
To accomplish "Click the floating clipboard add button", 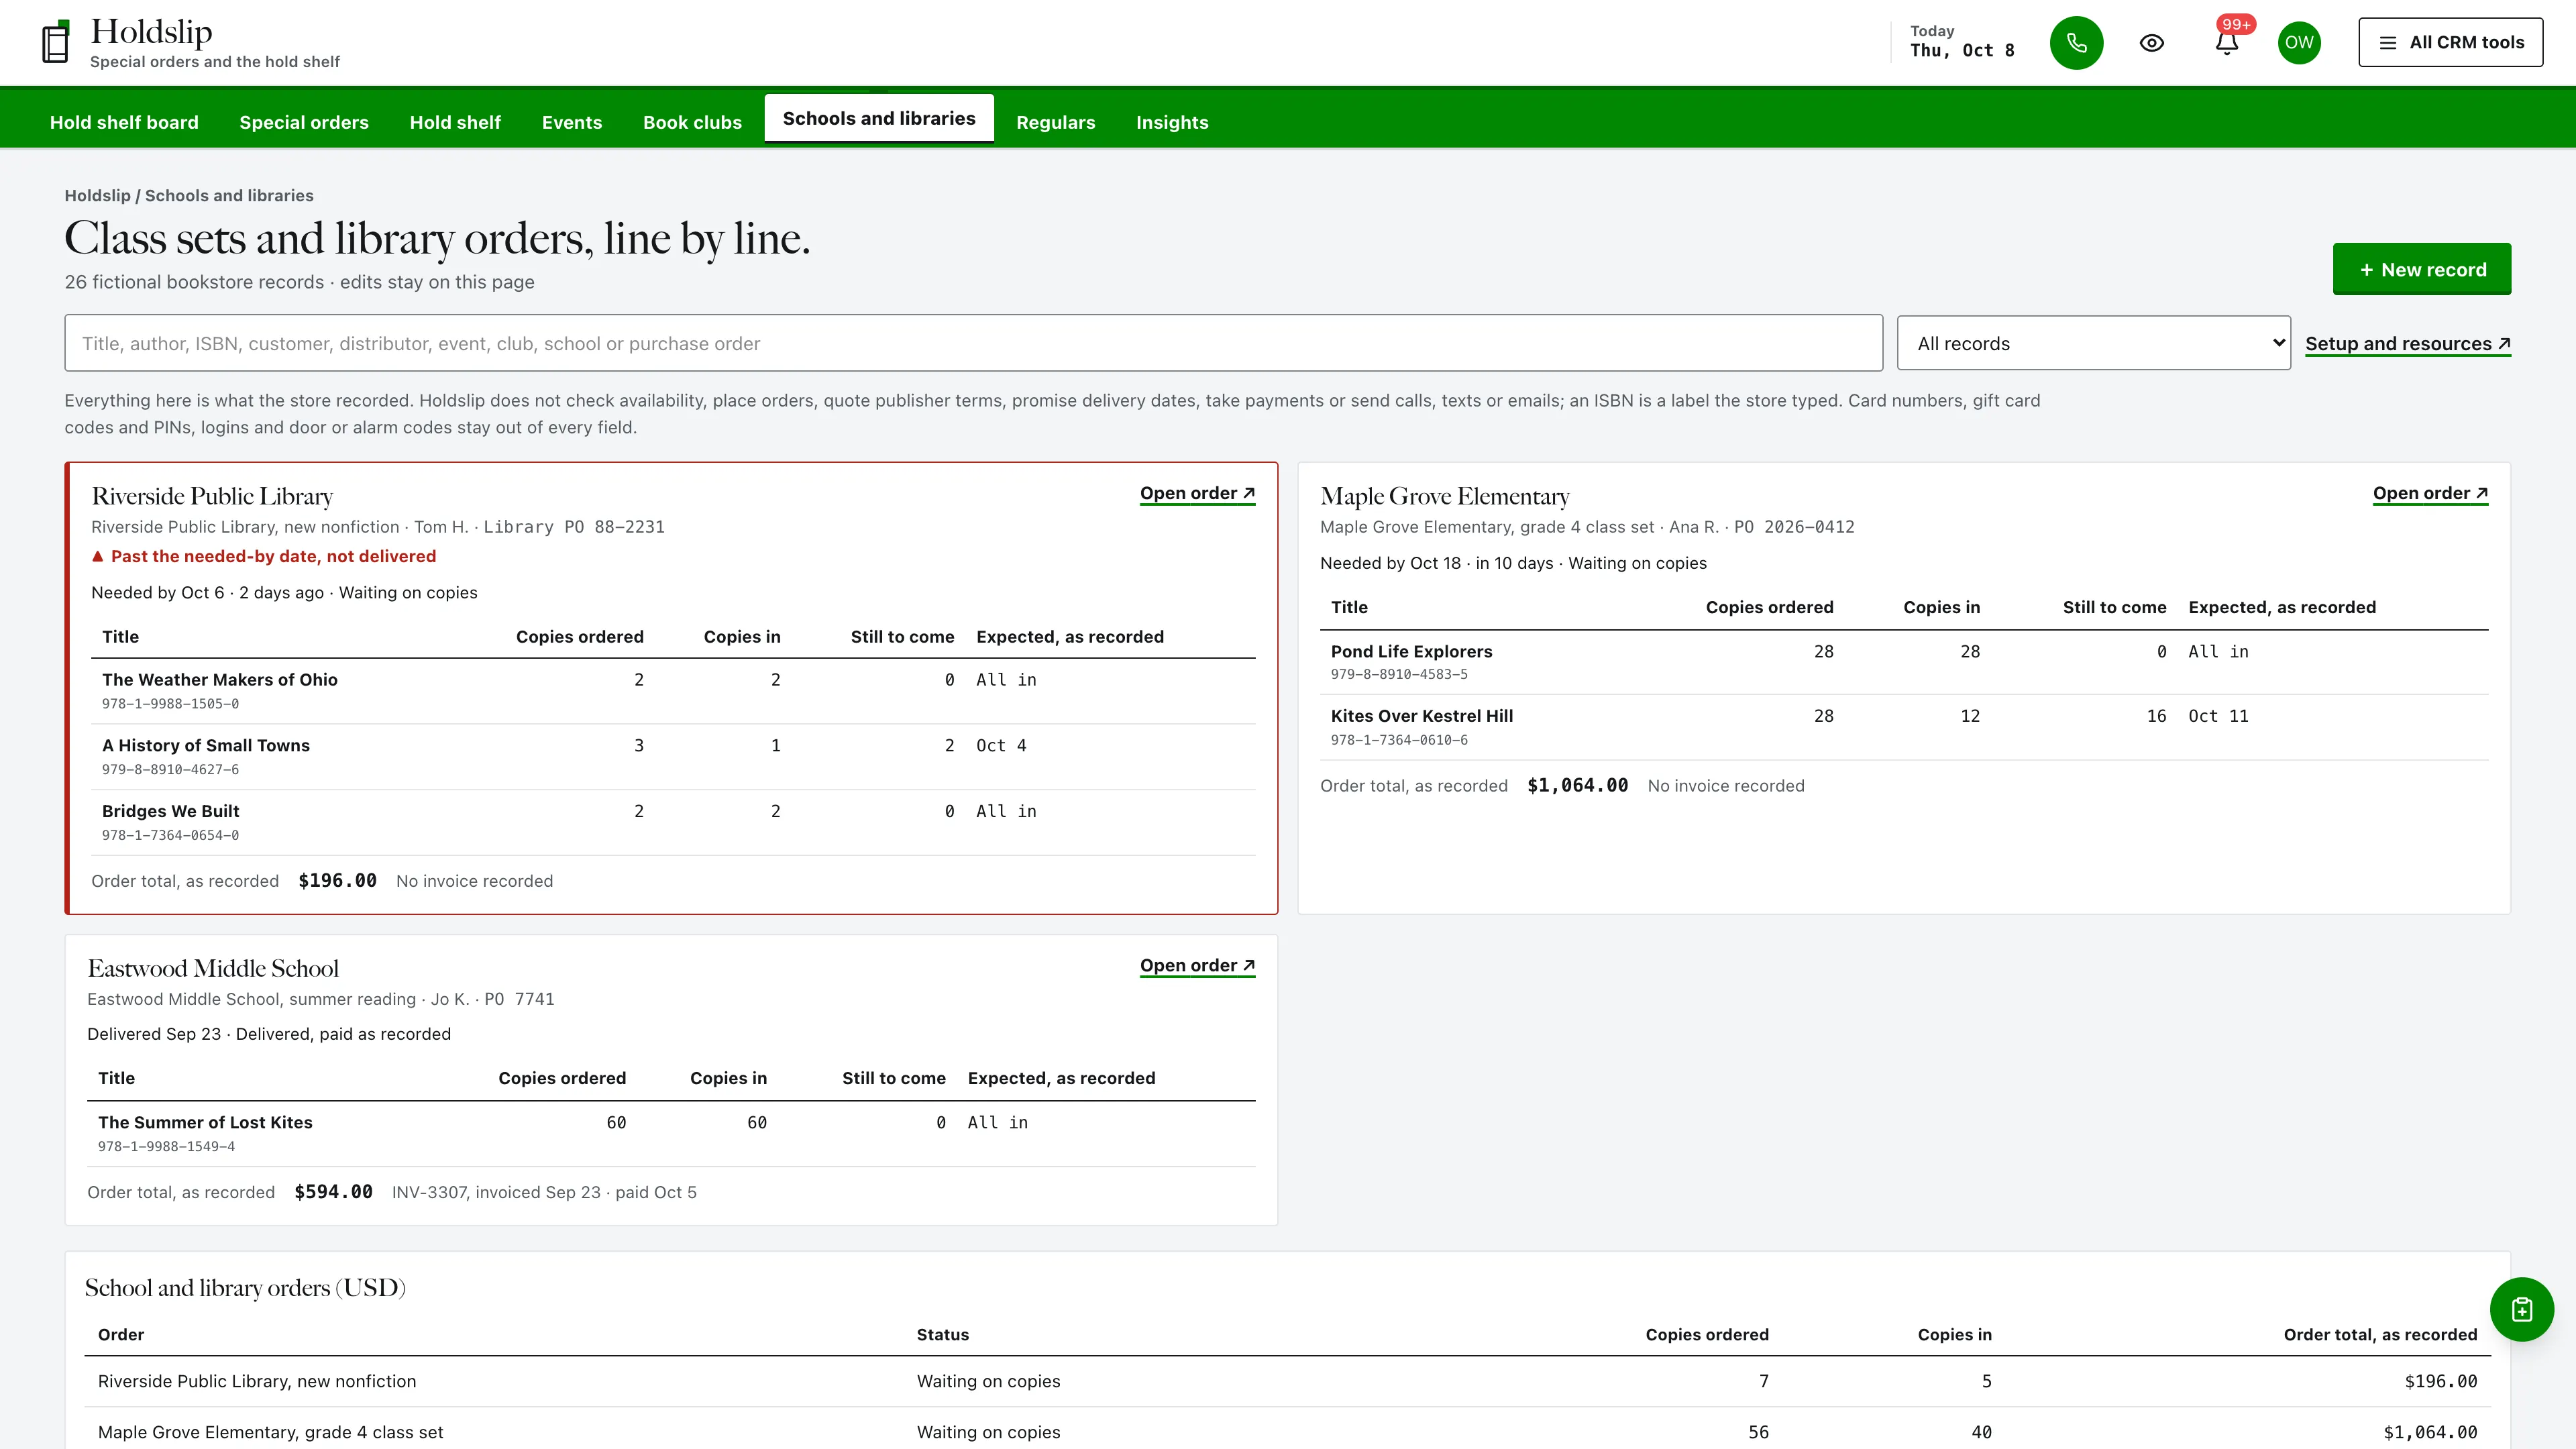I will click(2521, 1309).
